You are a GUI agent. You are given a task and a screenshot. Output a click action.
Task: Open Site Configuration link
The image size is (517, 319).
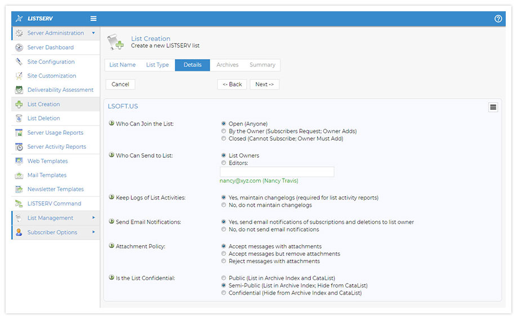(51, 61)
